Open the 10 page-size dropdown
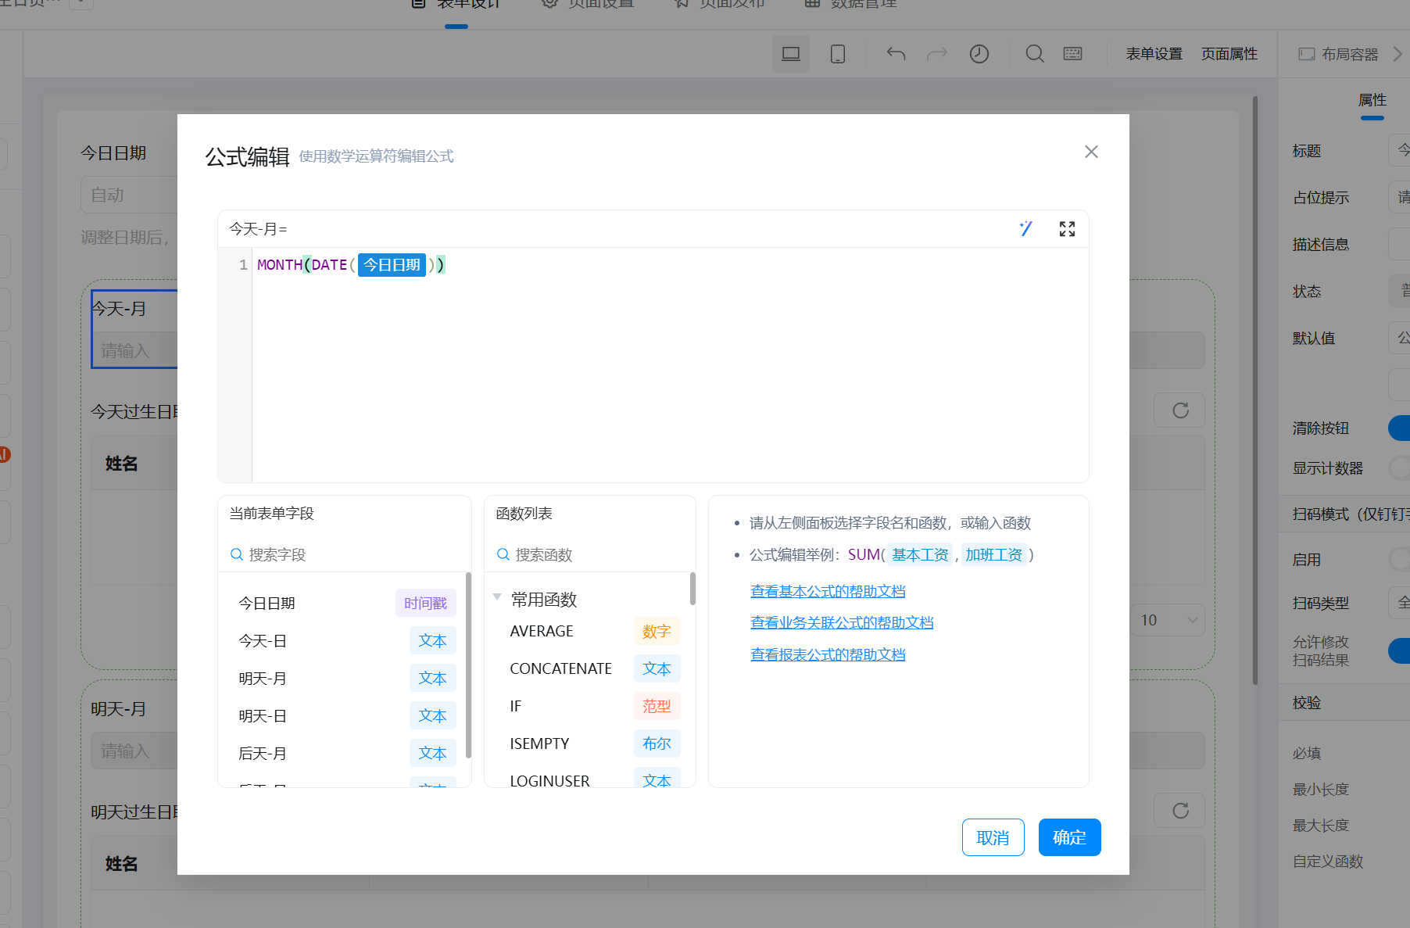Image resolution: width=1410 pixels, height=928 pixels. coord(1168,620)
